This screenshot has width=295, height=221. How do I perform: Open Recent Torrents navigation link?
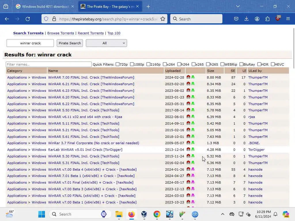pyautogui.click(x=91, y=33)
